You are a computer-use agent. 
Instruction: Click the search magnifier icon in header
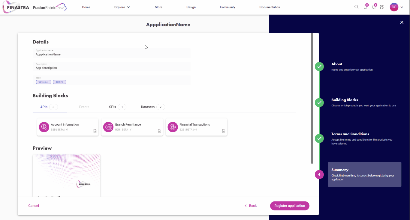(x=356, y=7)
